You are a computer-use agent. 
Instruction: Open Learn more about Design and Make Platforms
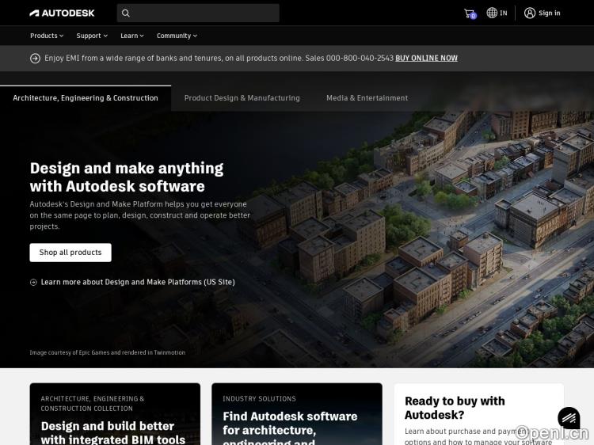pyautogui.click(x=138, y=282)
